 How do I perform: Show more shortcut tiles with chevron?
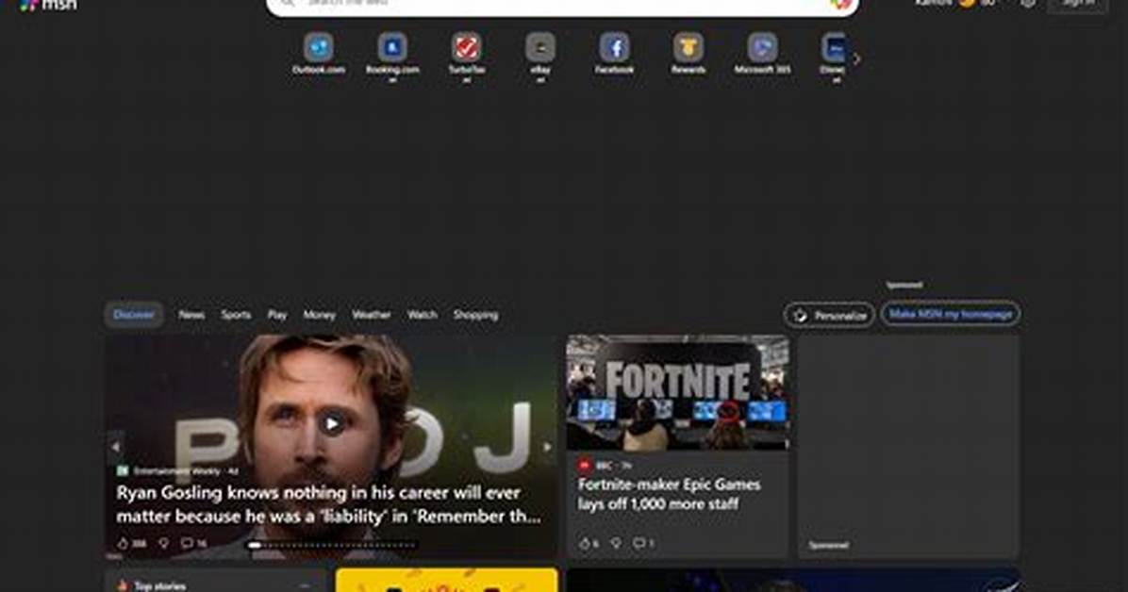[856, 59]
